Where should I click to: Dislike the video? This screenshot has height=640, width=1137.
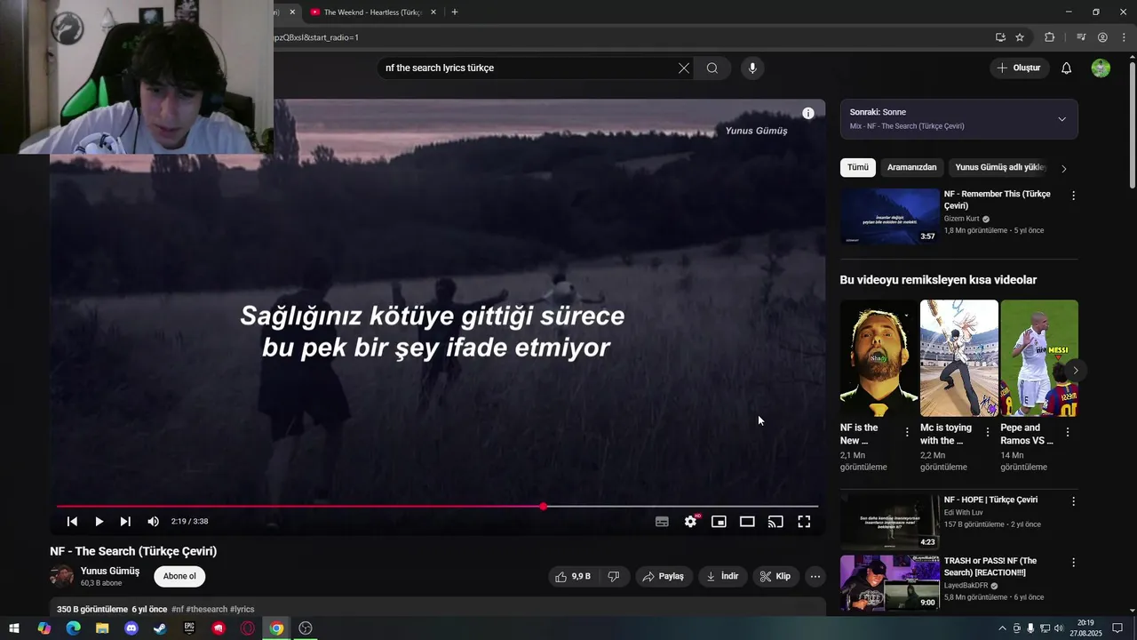pos(614,577)
